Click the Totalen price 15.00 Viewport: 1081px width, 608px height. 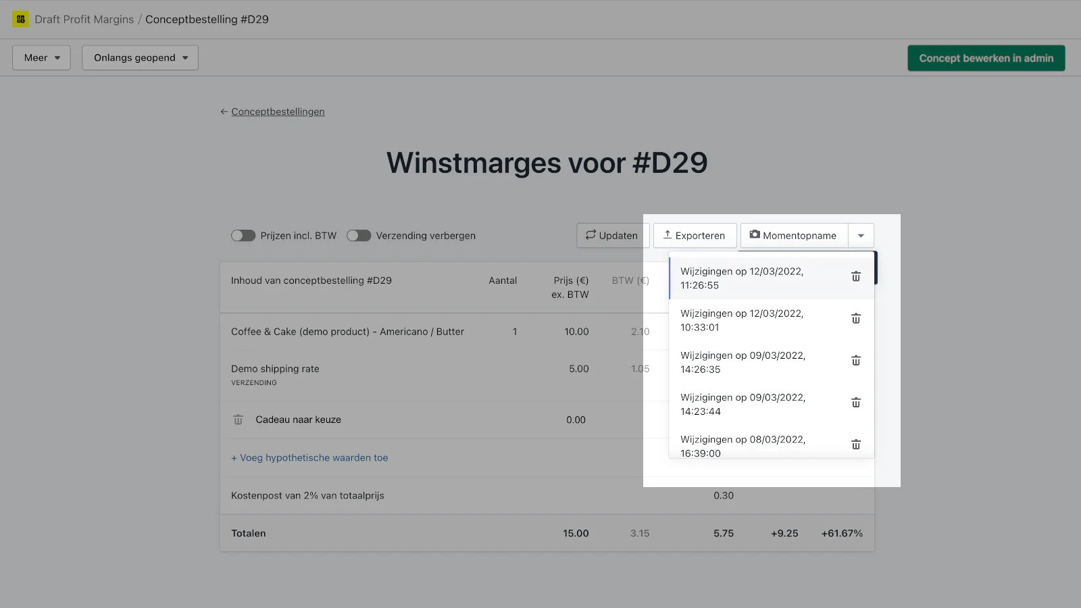pyautogui.click(x=576, y=533)
